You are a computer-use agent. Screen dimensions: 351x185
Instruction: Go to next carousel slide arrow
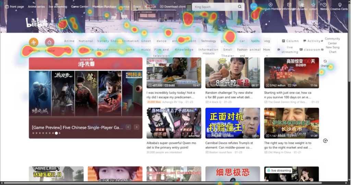coord(136,127)
